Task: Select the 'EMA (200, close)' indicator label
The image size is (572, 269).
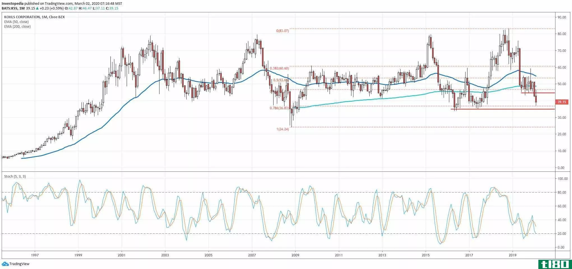Action: [x=17, y=27]
